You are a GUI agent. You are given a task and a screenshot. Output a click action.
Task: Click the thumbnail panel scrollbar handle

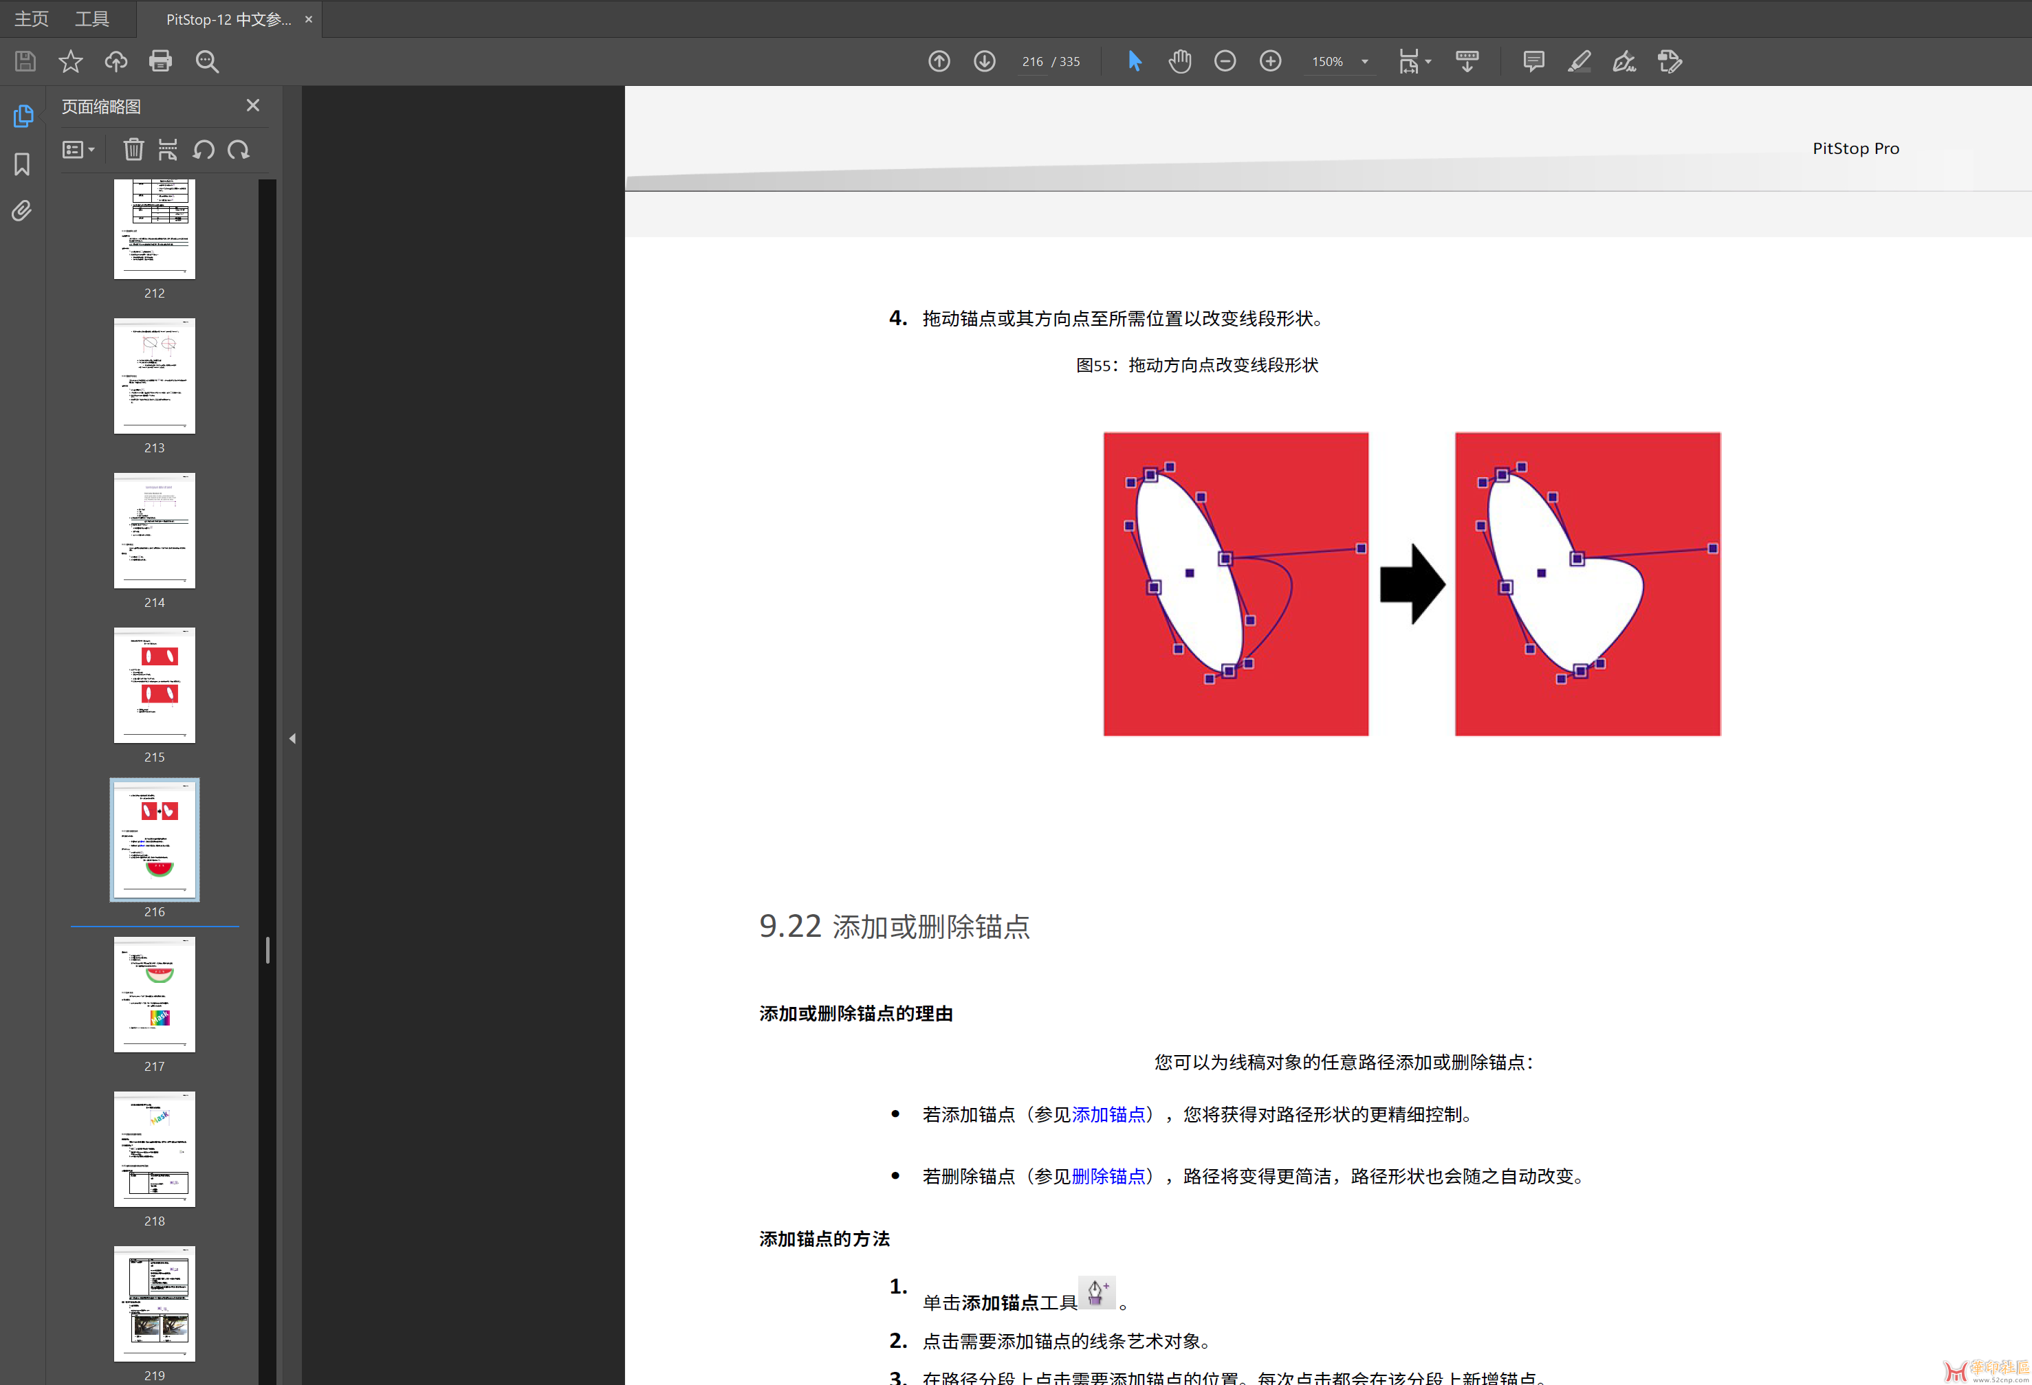pos(267,949)
